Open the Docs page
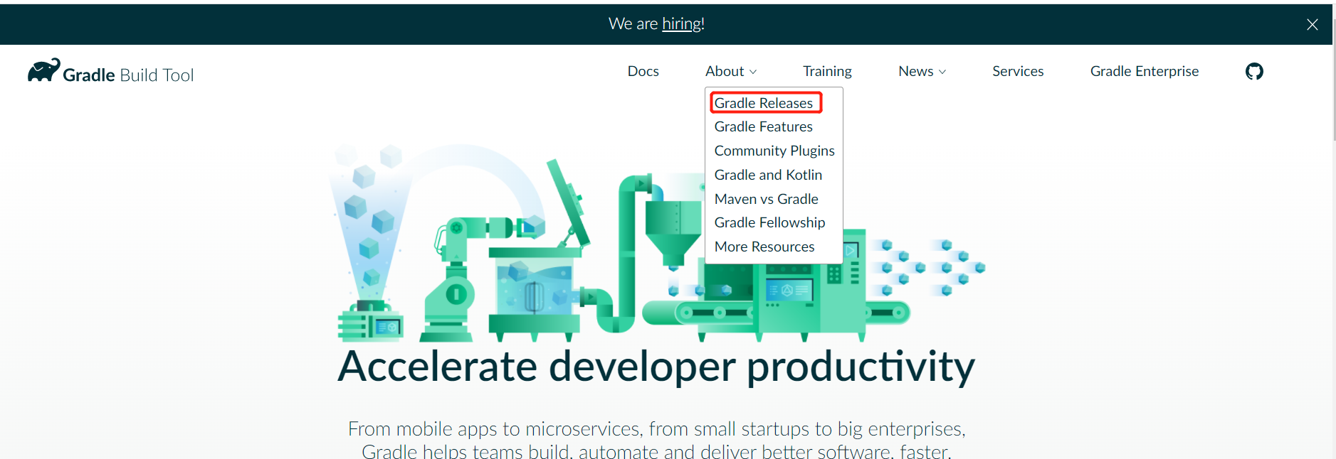 (643, 71)
